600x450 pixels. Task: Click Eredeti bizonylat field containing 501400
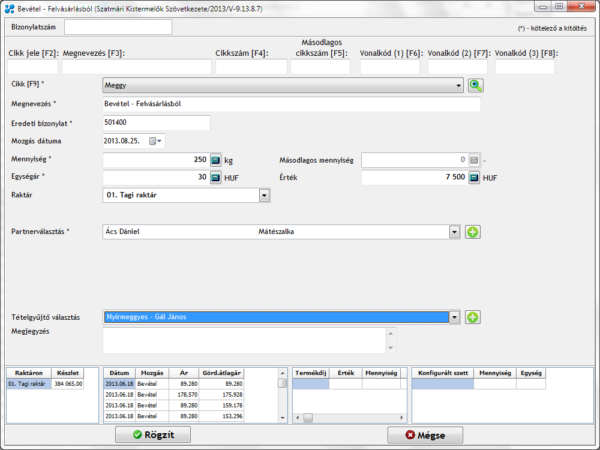(x=157, y=123)
